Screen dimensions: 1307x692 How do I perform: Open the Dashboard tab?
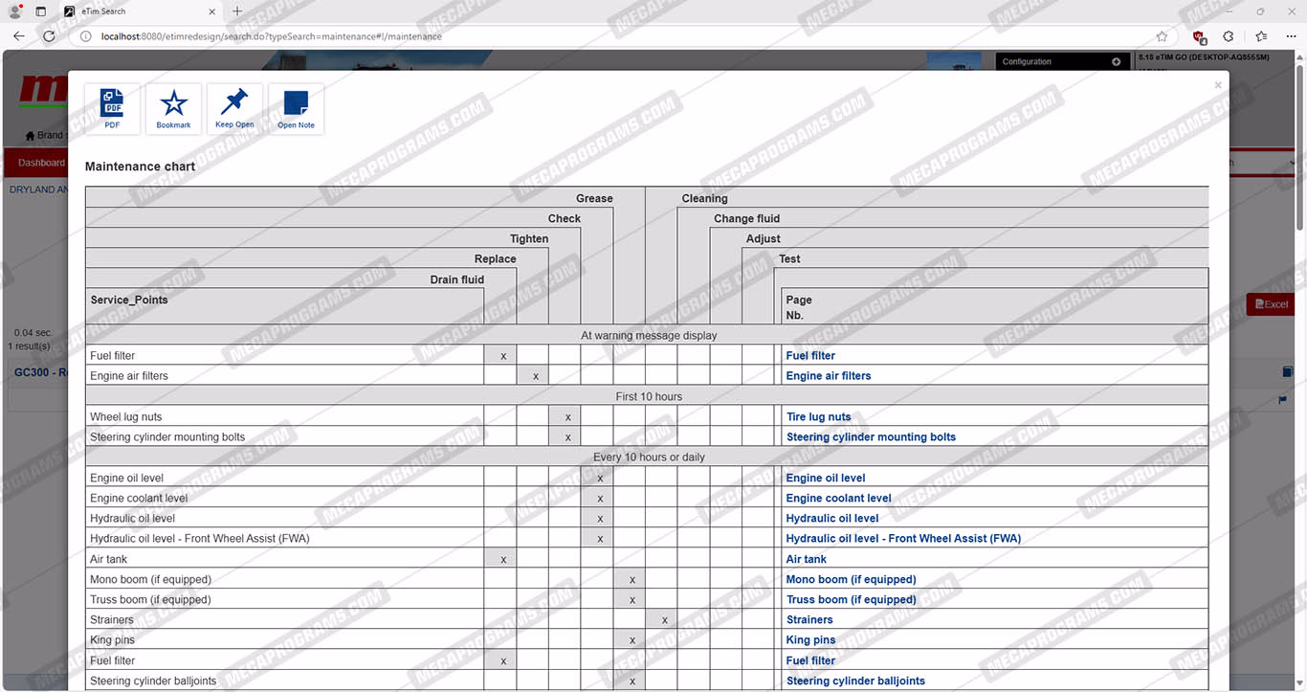coord(41,163)
